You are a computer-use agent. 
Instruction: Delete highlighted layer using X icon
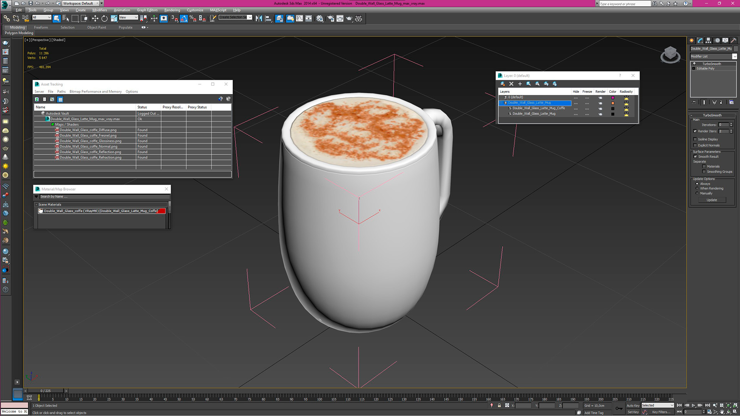511,84
